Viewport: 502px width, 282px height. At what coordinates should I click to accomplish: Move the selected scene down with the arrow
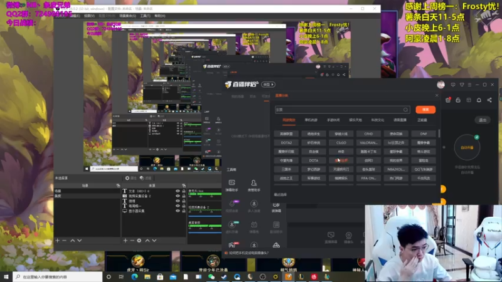coord(80,241)
